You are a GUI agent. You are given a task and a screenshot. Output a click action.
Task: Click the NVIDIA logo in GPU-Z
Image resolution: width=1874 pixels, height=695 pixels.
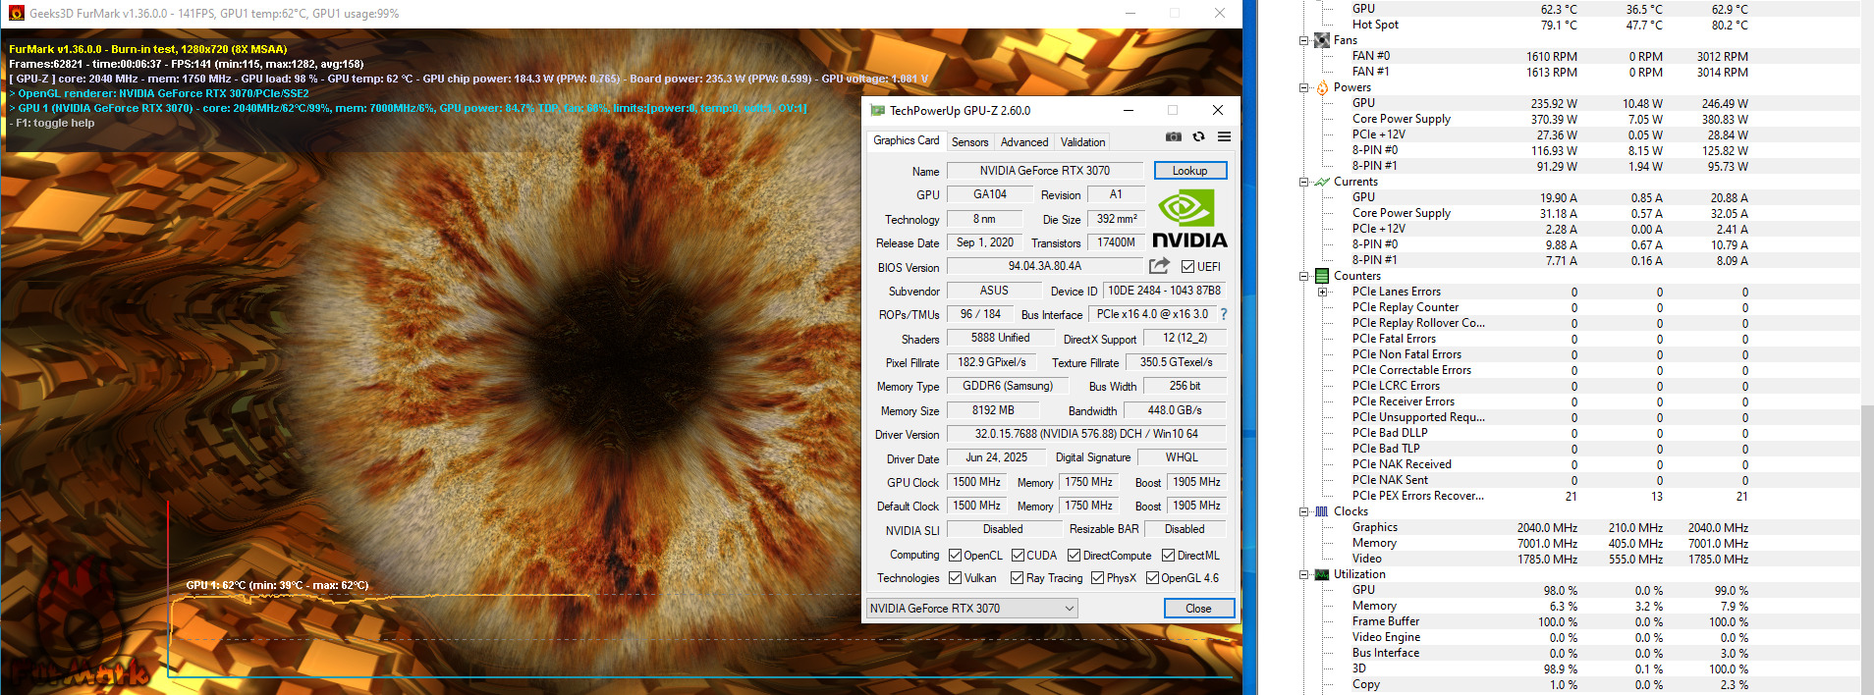(x=1189, y=219)
